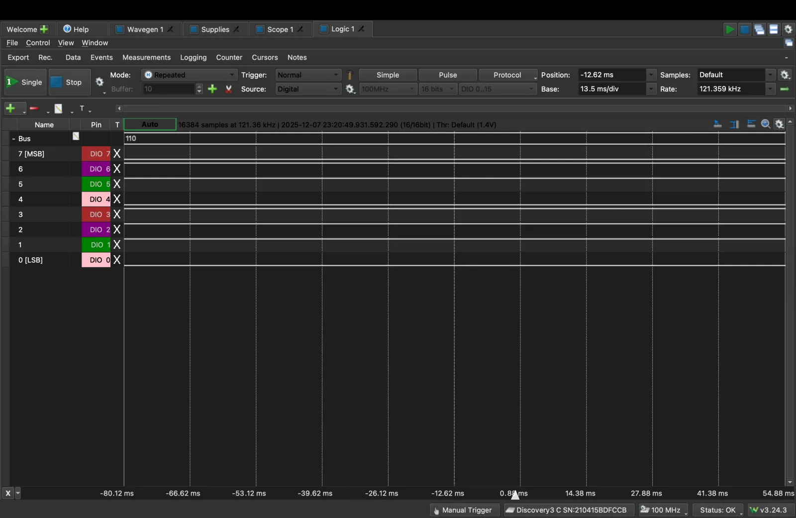Image resolution: width=796 pixels, height=518 pixels.
Task: Open the File menu
Action: (12, 43)
